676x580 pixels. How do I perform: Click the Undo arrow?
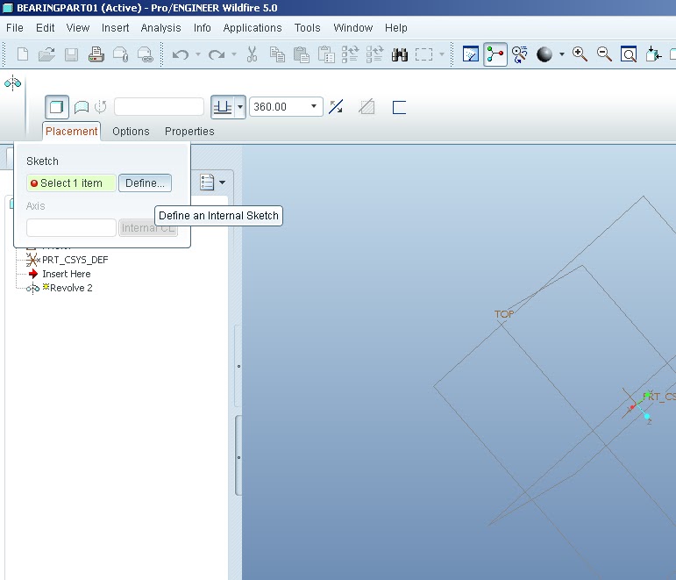pyautogui.click(x=181, y=54)
